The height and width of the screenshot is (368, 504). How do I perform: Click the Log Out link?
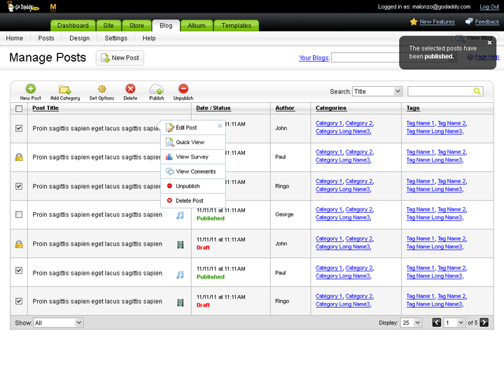(489, 7)
